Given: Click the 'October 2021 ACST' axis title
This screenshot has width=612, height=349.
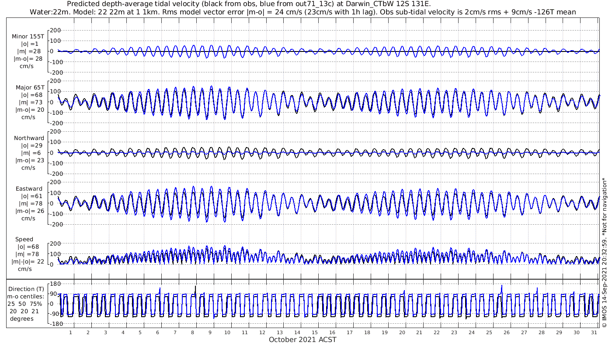Looking at the screenshot, I should click(x=303, y=339).
